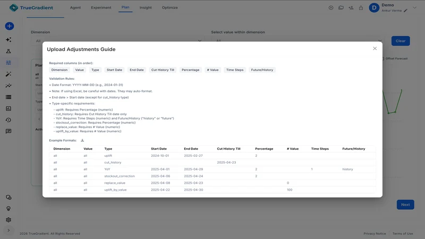
Task: Open the trend line insights sidebar icon
Action: [8, 86]
